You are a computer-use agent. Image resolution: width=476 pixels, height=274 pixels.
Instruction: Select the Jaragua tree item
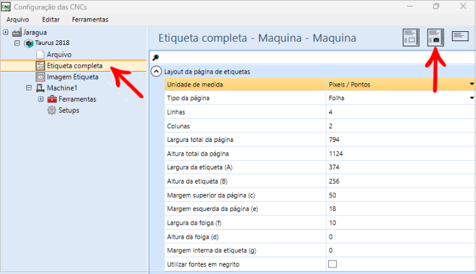tap(35, 32)
